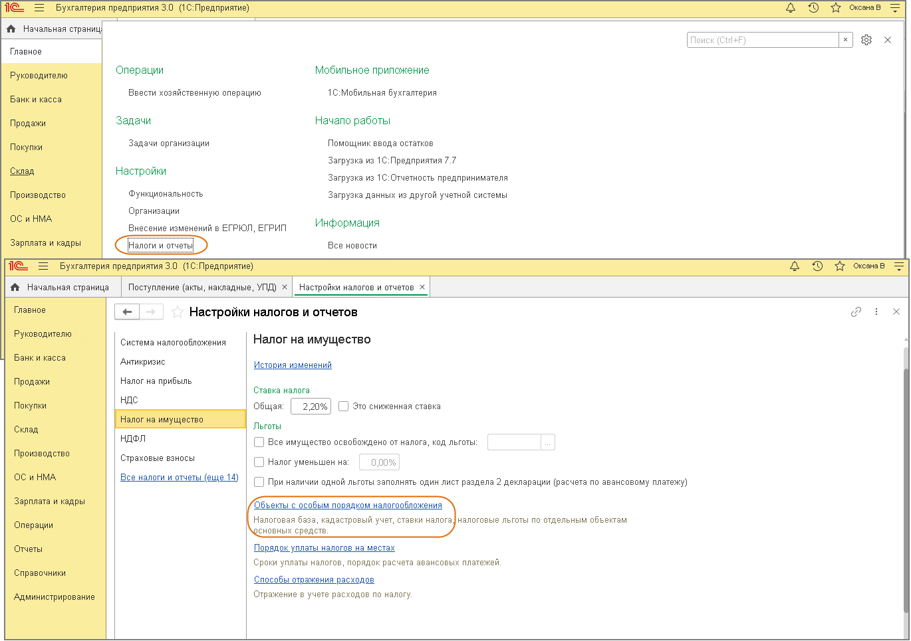
Task: Open Объекты с особым порядком налогообложения link
Action: click(x=348, y=505)
